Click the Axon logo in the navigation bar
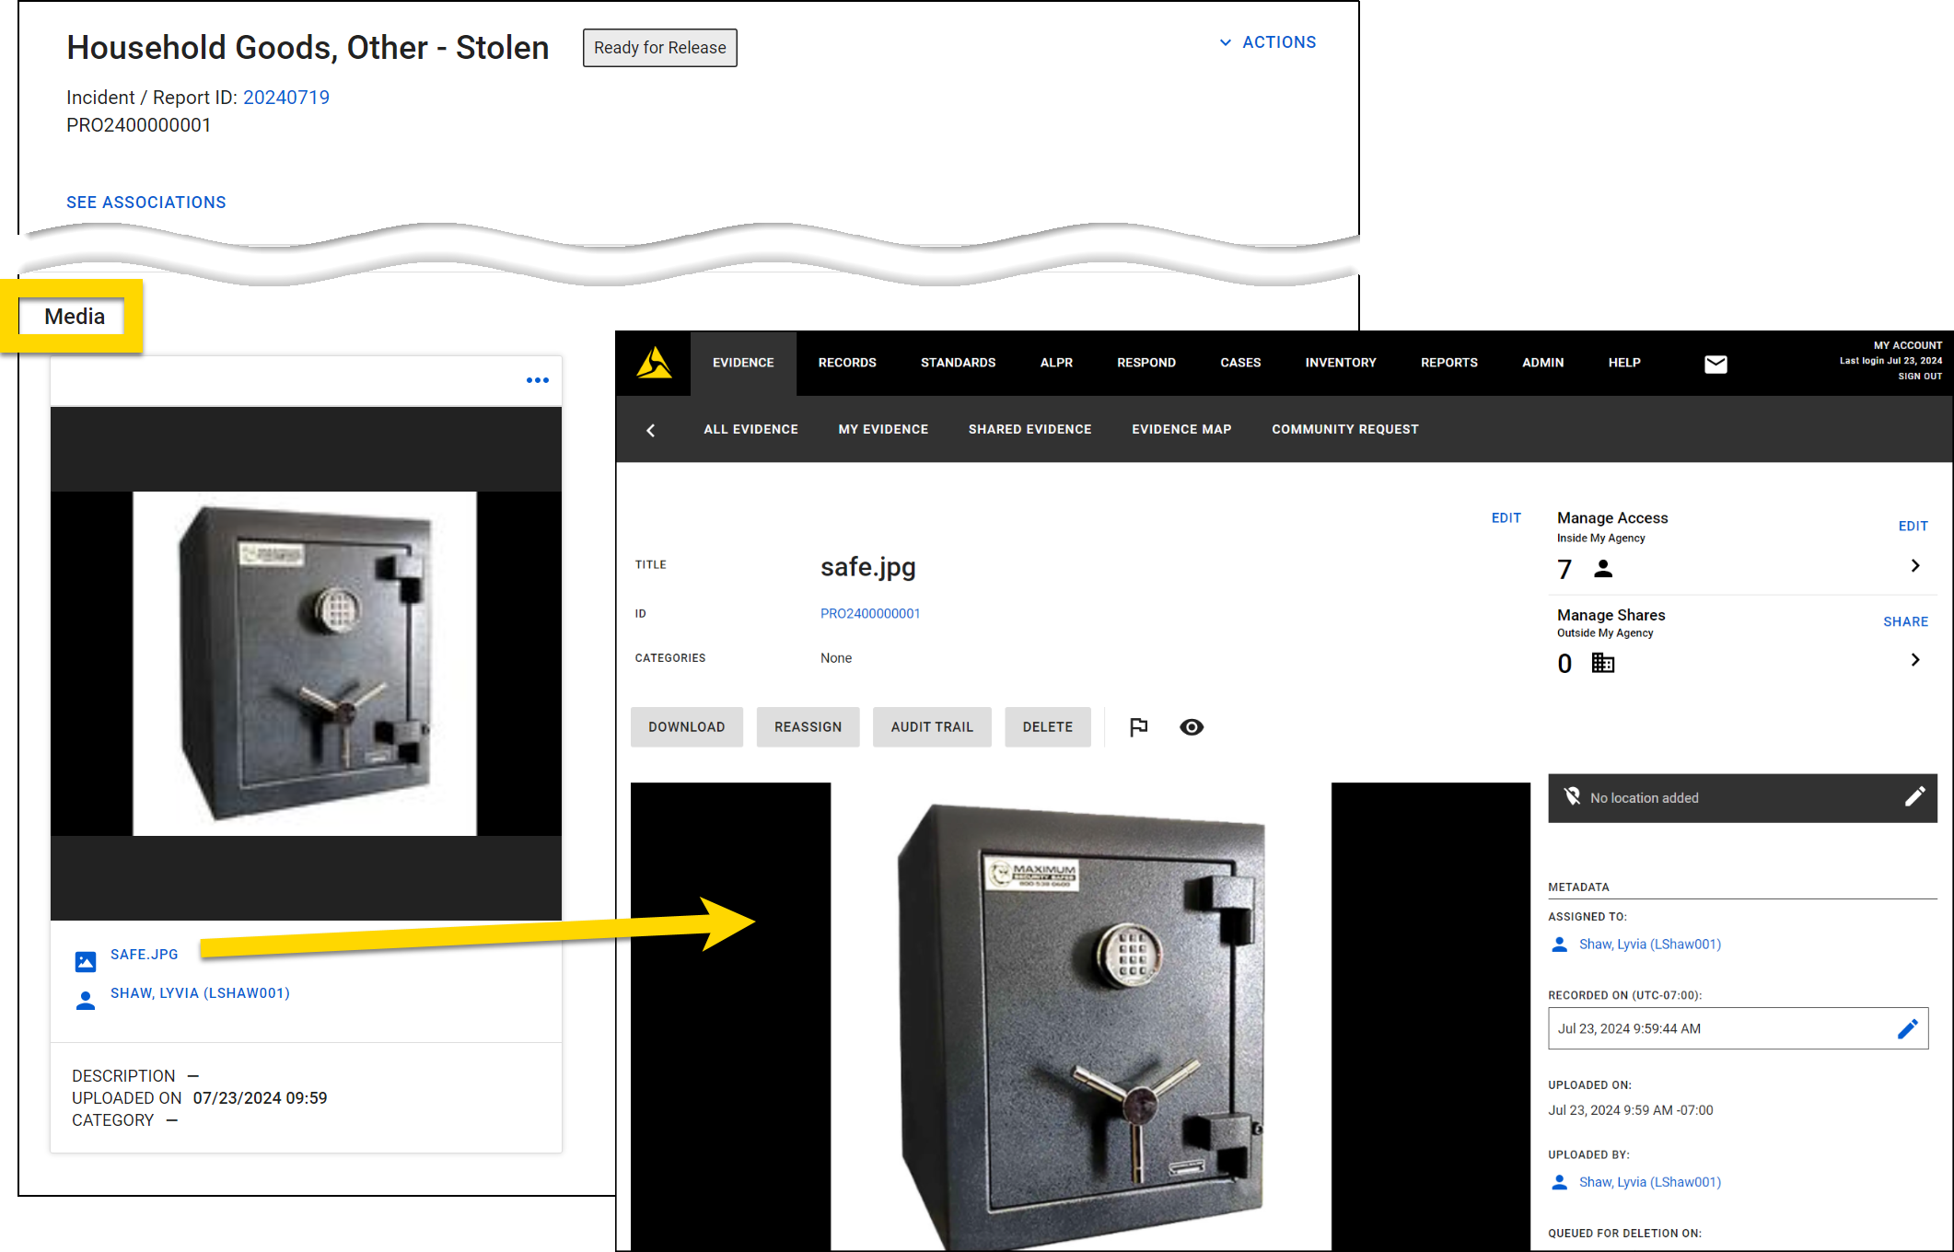Screen dimensions: 1954x1252 click(654, 363)
